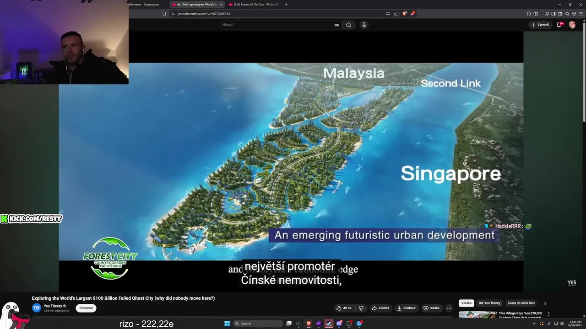Screen dimensions: 586x329
Task: Click the video title text
Action: click(123, 298)
